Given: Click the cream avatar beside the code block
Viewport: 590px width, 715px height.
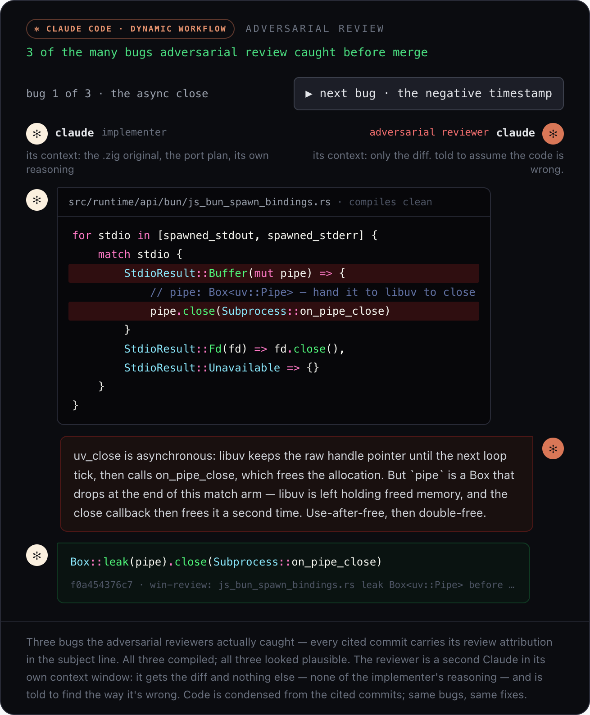Looking at the screenshot, I should click(37, 200).
